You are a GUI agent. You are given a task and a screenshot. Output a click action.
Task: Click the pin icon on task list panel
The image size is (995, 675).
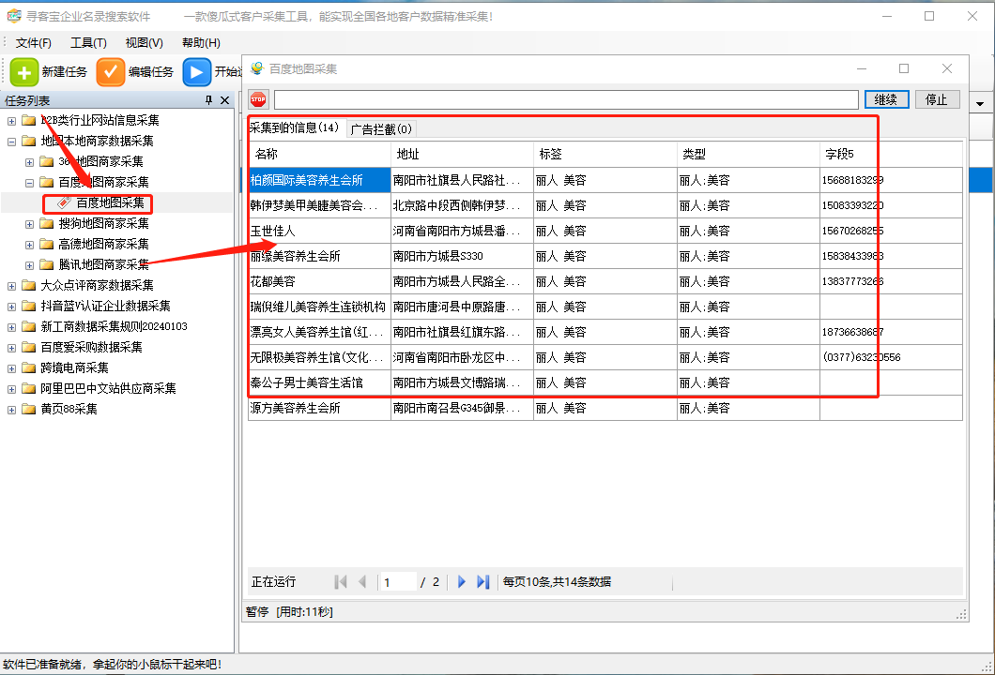pos(208,100)
